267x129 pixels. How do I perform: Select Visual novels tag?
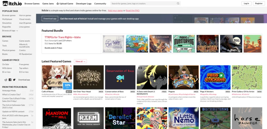25,19
